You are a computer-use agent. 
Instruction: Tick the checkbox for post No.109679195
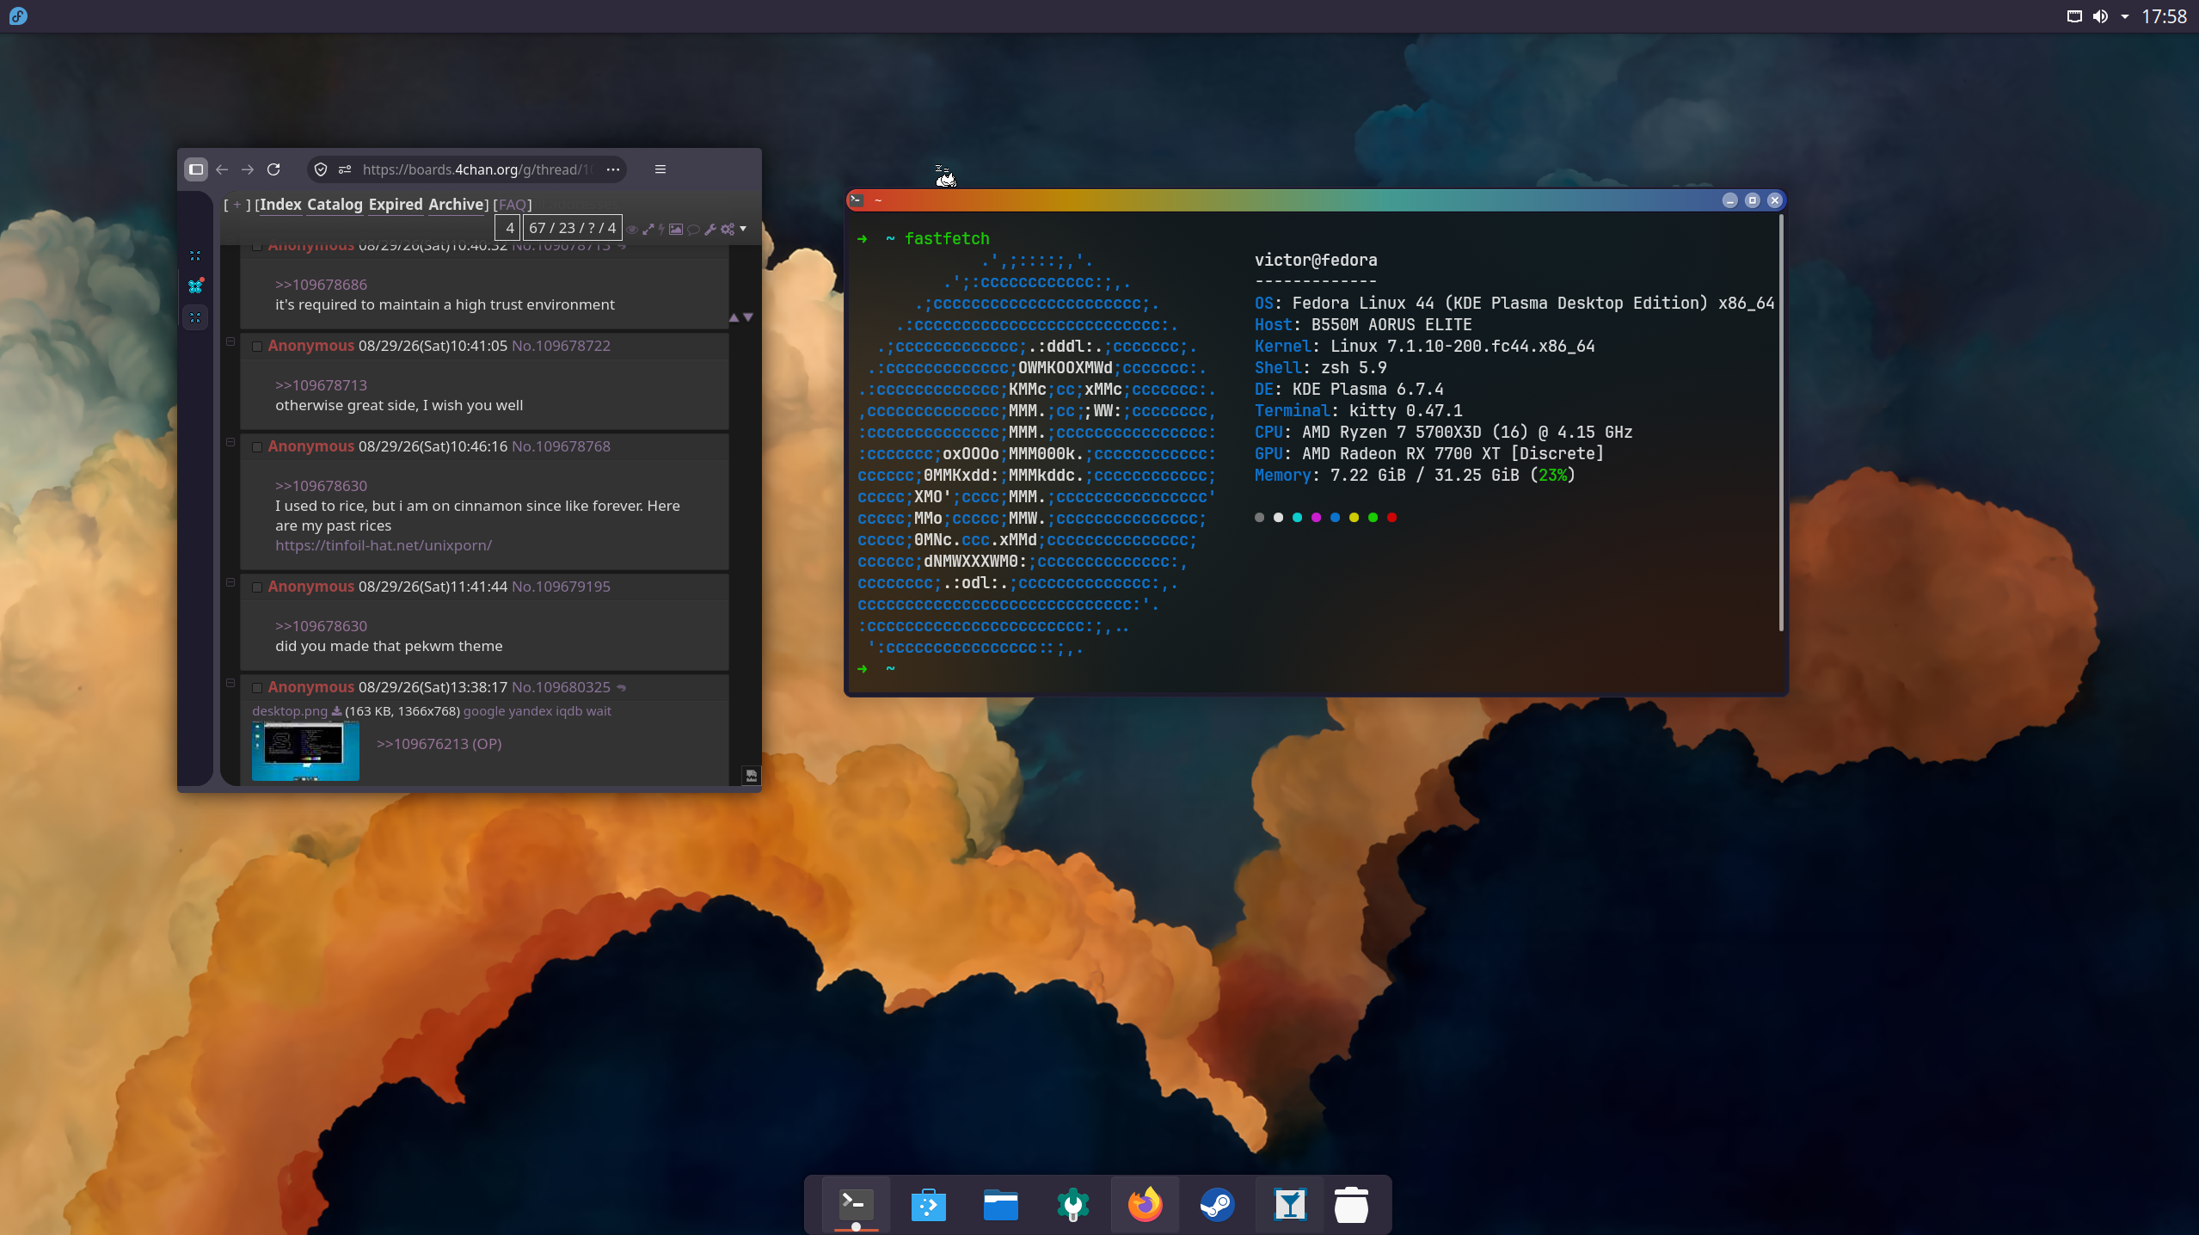[x=257, y=587]
